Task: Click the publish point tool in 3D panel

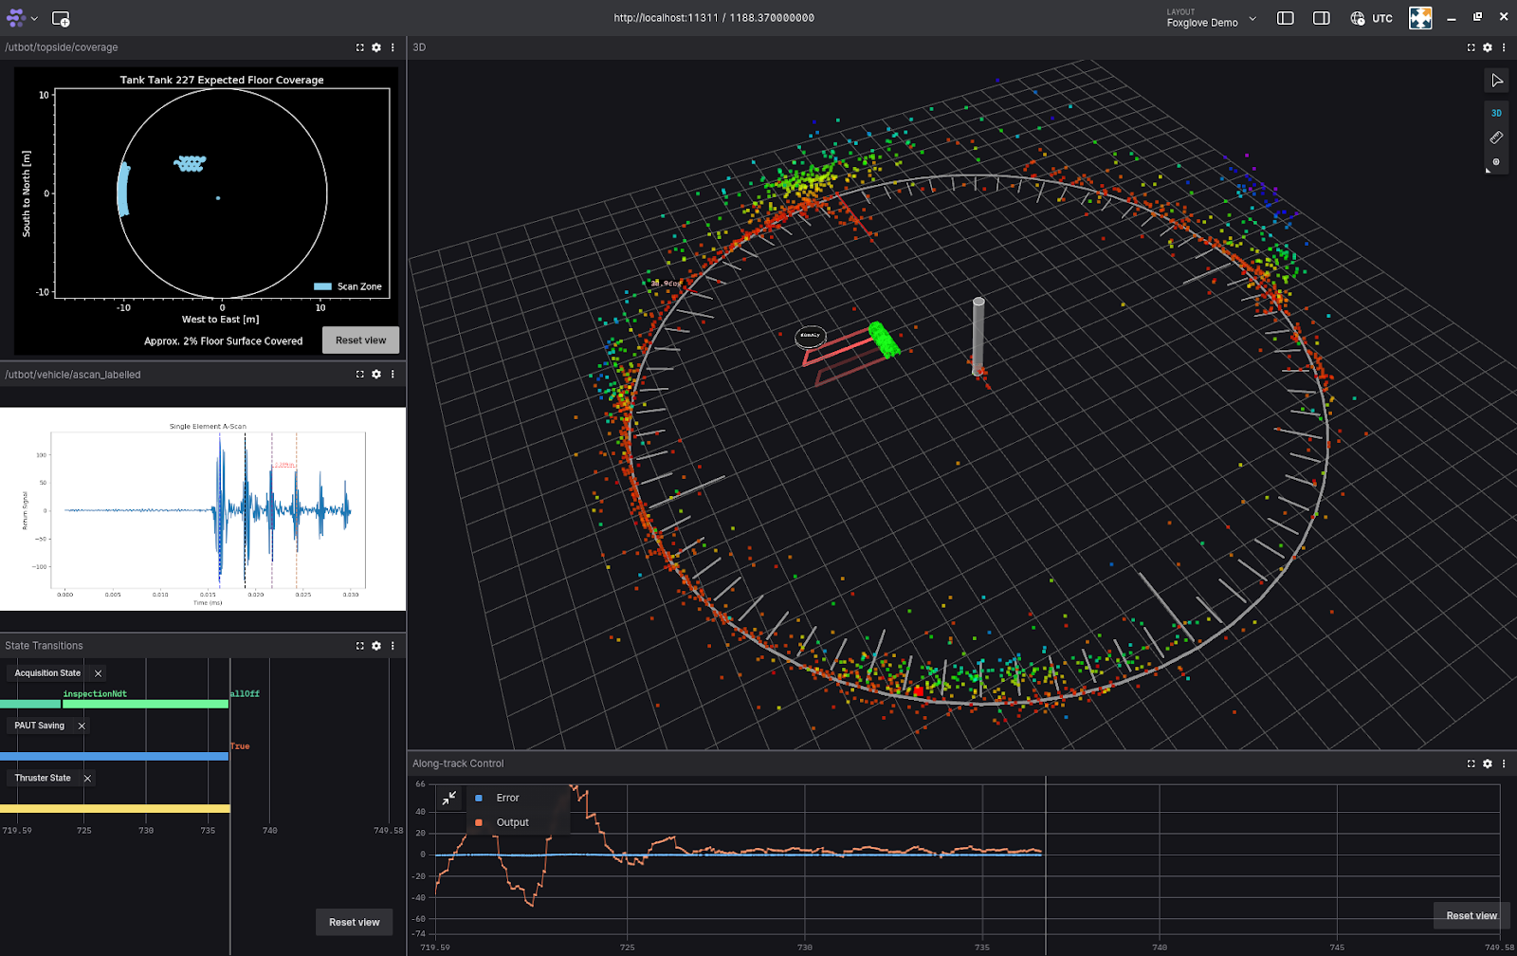Action: (x=1496, y=162)
